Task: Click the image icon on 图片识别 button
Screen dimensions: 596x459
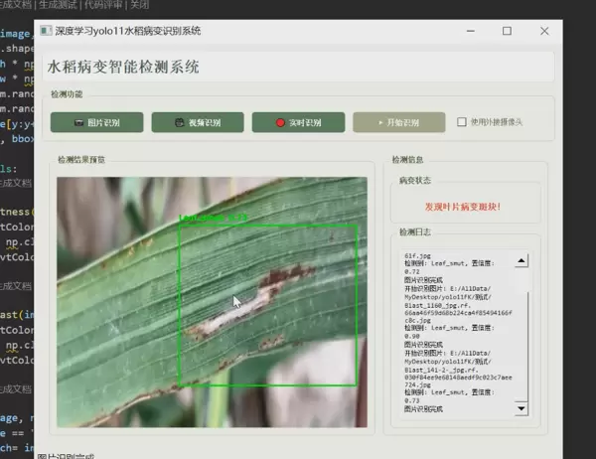Action: pos(78,123)
